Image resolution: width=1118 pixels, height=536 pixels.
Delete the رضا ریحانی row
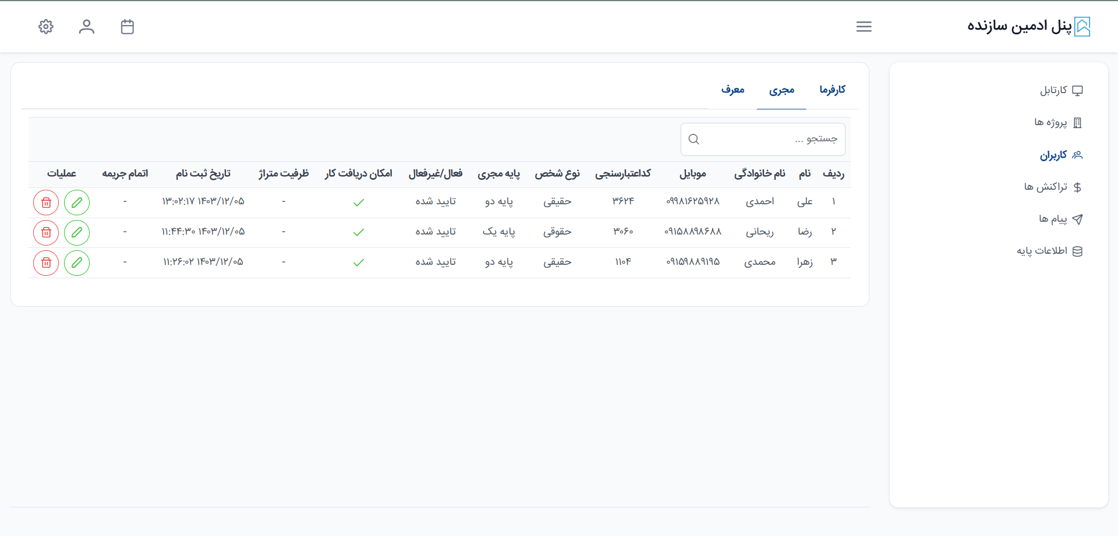pos(46,233)
